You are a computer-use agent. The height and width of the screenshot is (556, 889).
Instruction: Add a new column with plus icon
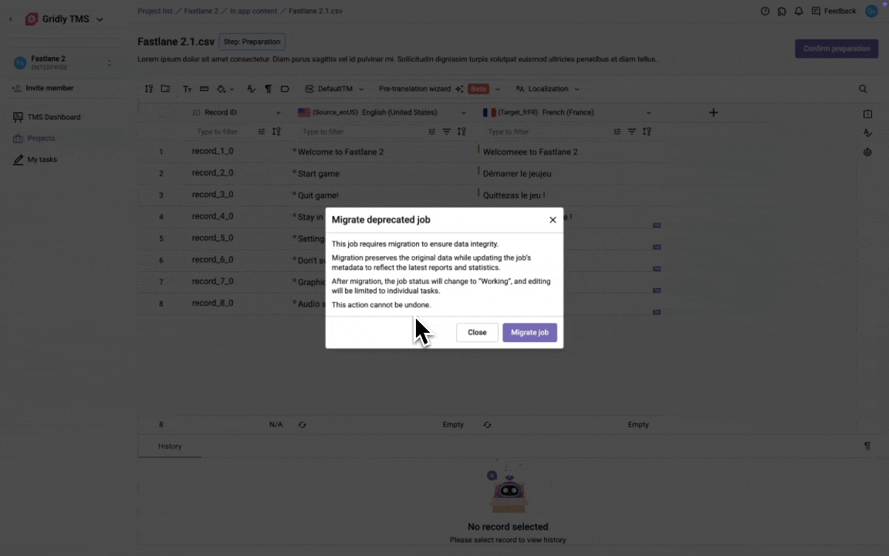[x=713, y=113]
